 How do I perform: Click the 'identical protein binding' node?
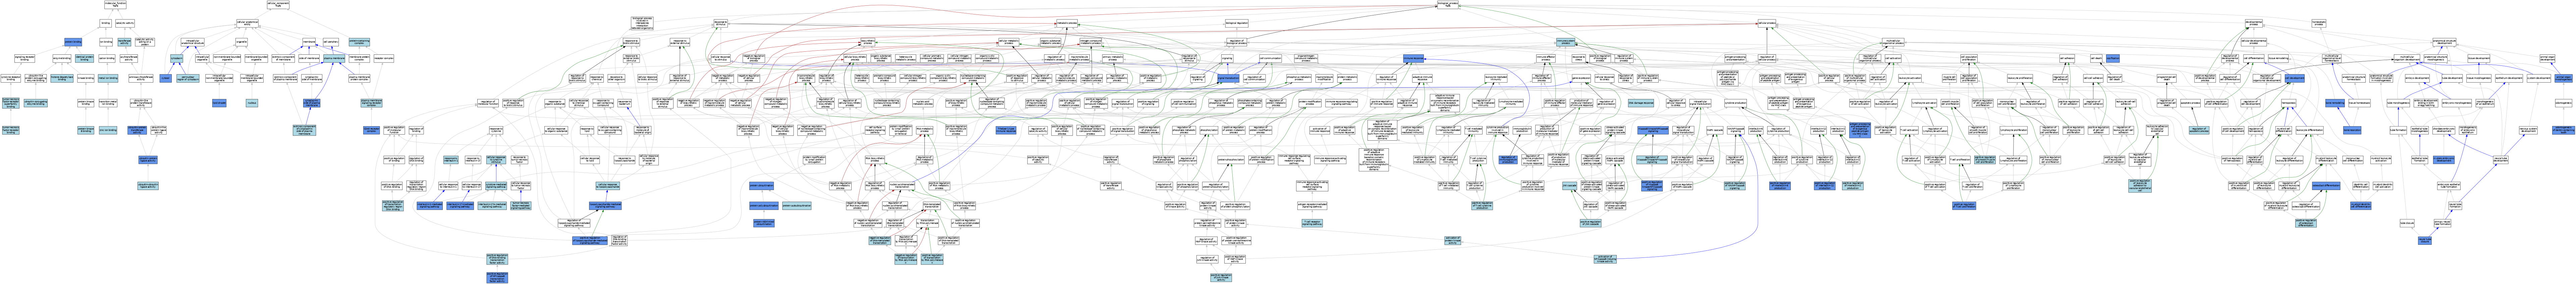(84, 58)
